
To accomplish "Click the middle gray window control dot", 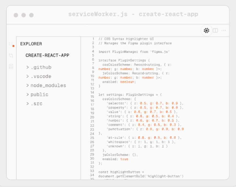I will (24, 15).
